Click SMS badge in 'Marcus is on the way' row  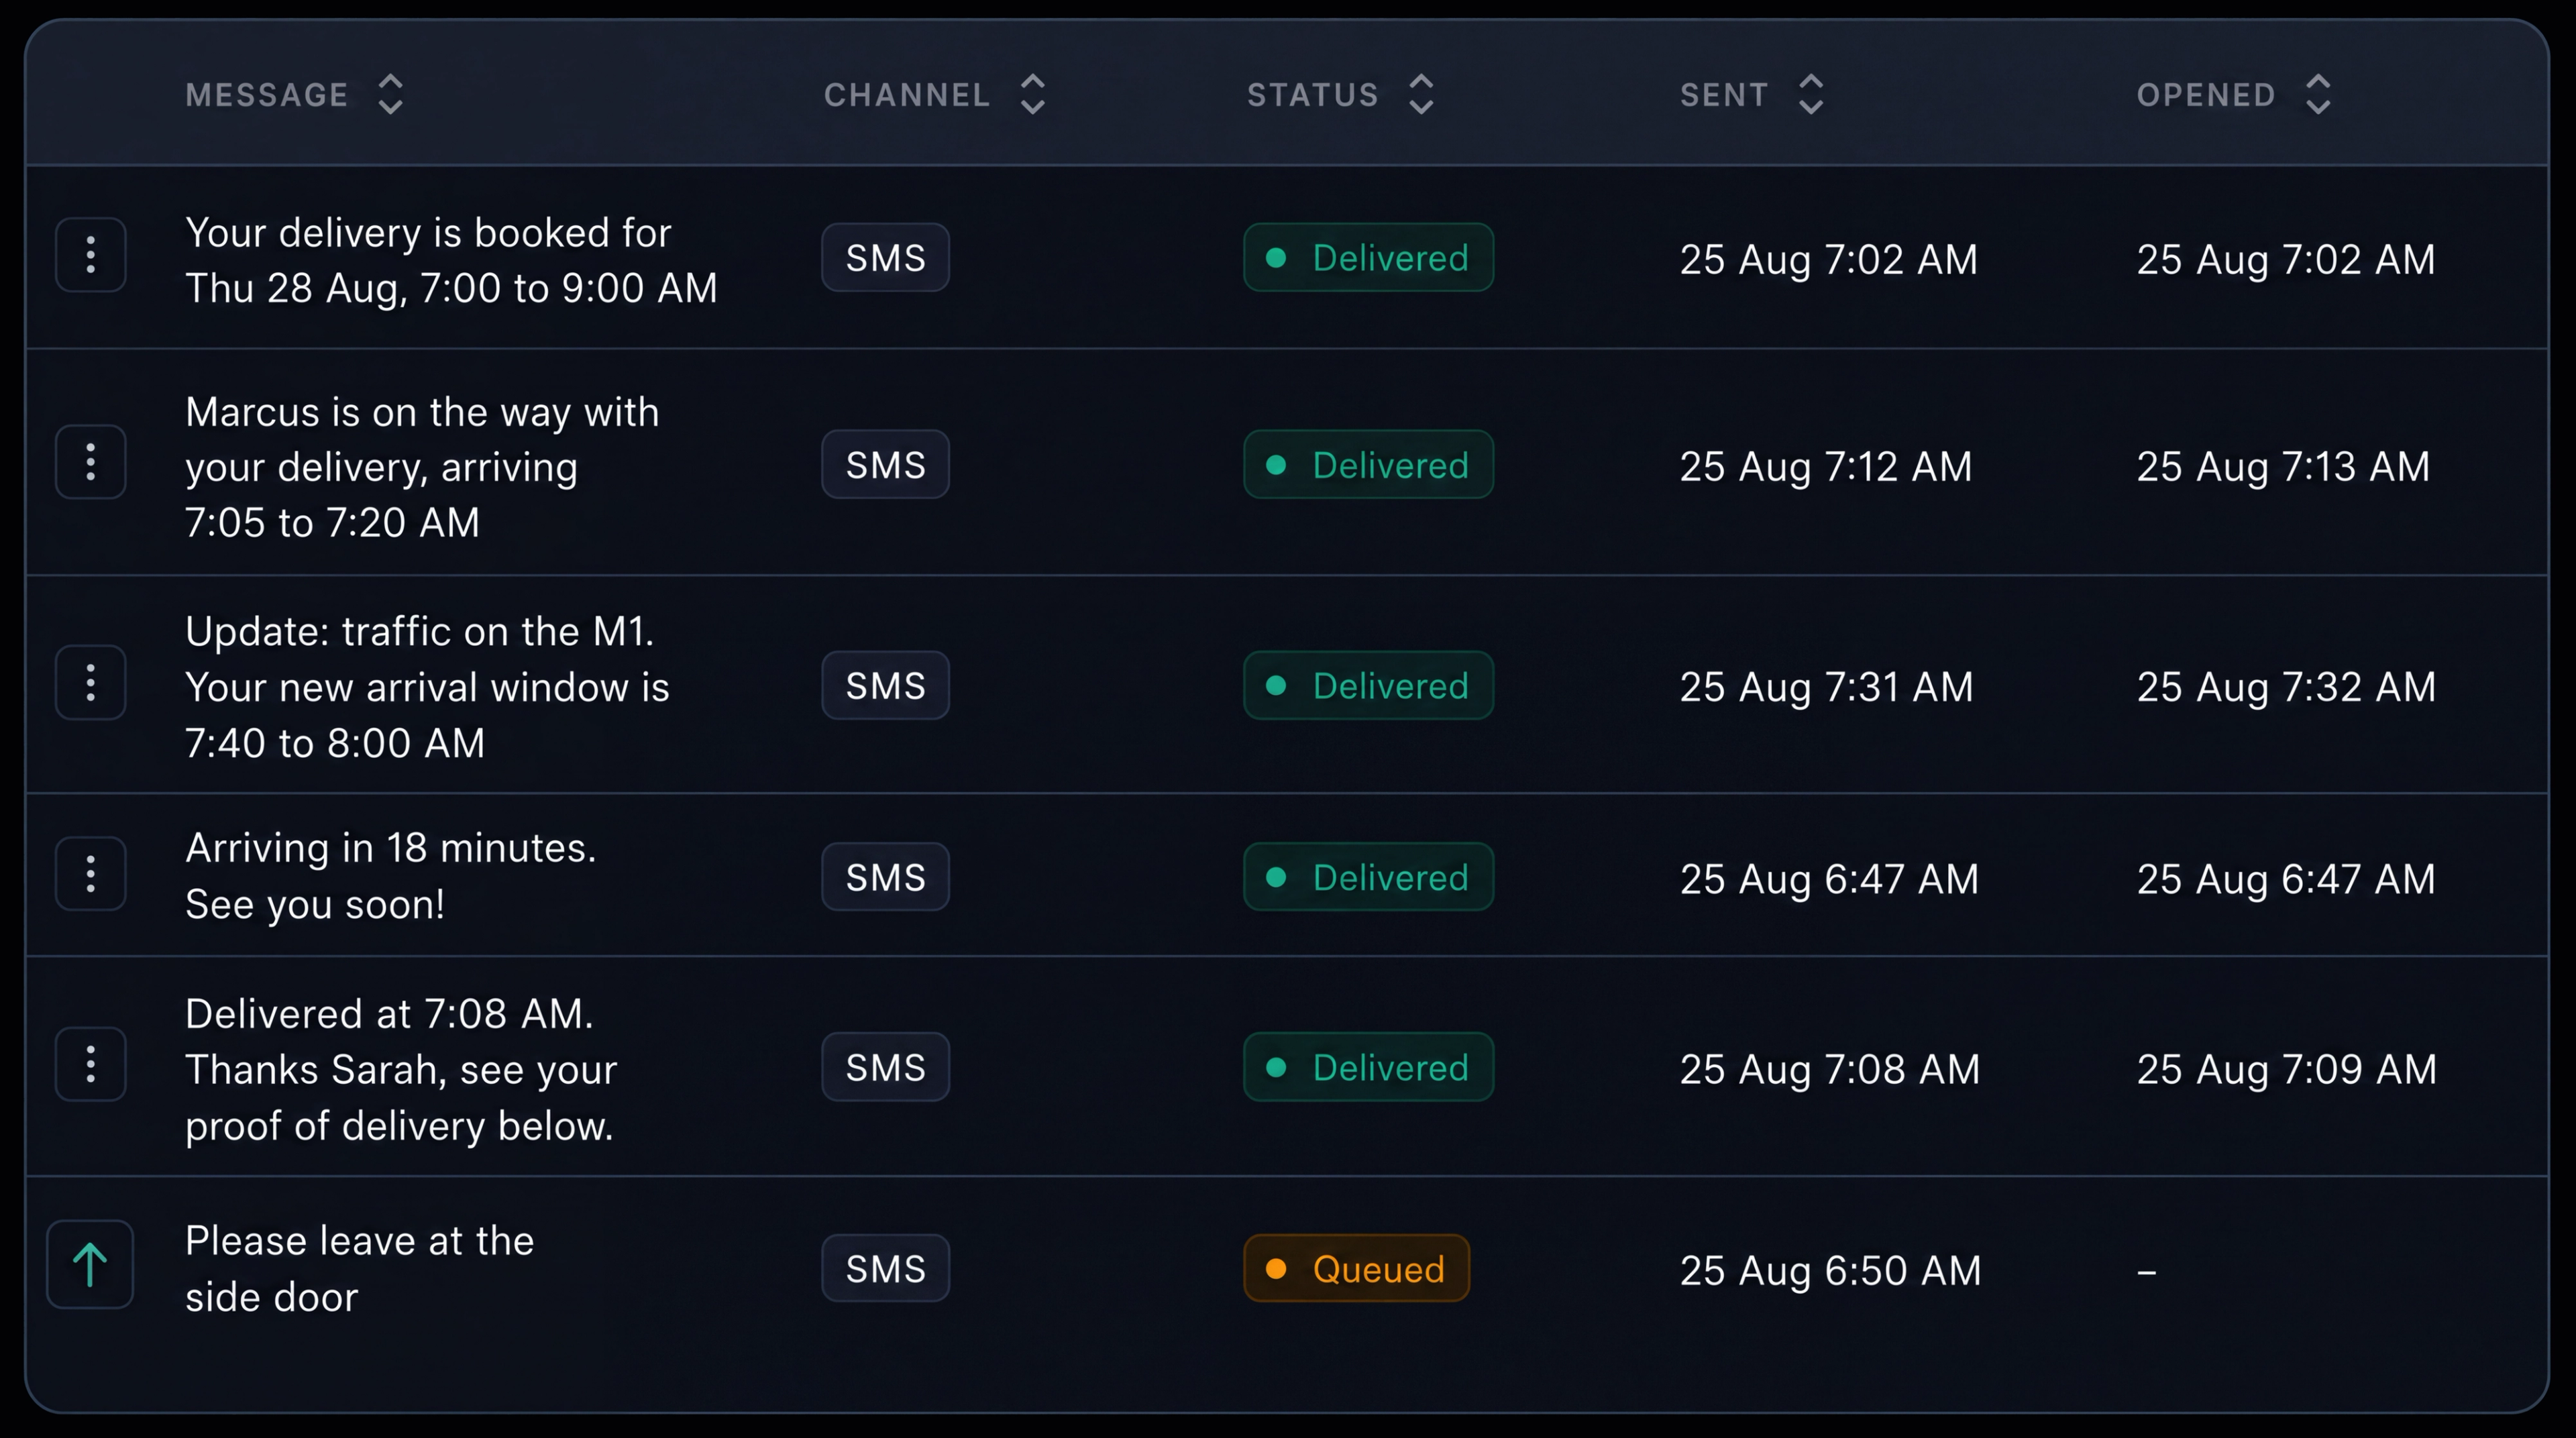pyautogui.click(x=886, y=464)
